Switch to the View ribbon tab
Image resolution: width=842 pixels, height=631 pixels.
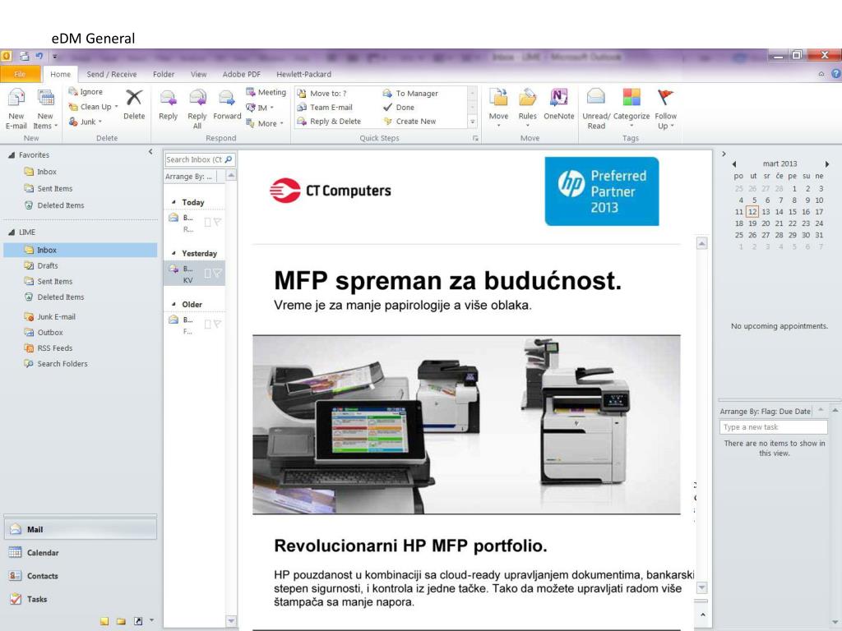pyautogui.click(x=198, y=74)
